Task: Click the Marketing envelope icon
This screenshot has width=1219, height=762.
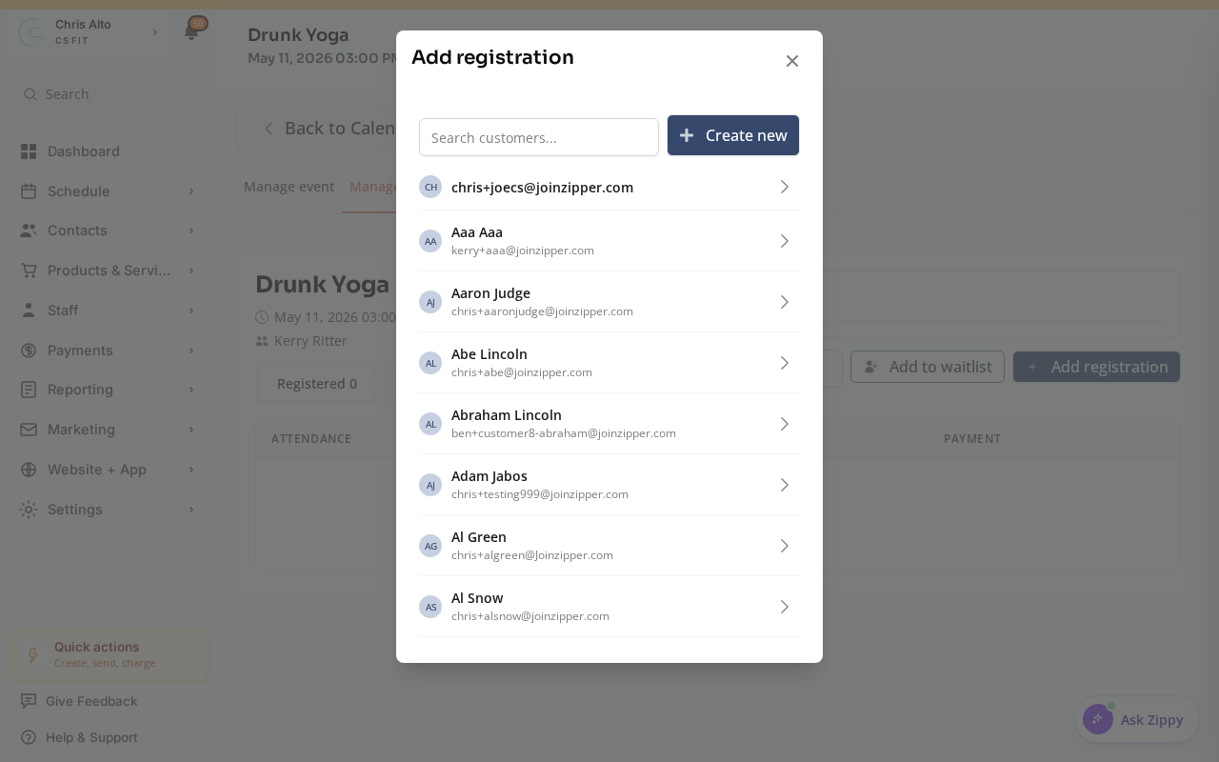Action: click(29, 430)
